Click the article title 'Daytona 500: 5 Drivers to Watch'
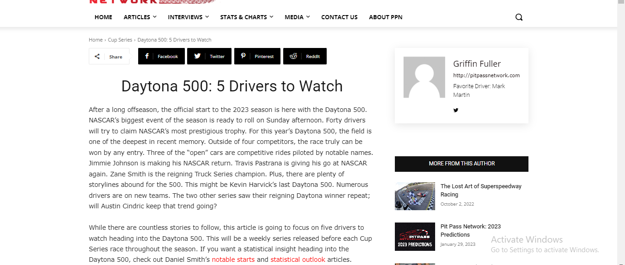Screen dimensions: 625x265 [x=232, y=86]
